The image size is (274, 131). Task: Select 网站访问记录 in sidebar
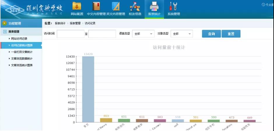point(19,39)
